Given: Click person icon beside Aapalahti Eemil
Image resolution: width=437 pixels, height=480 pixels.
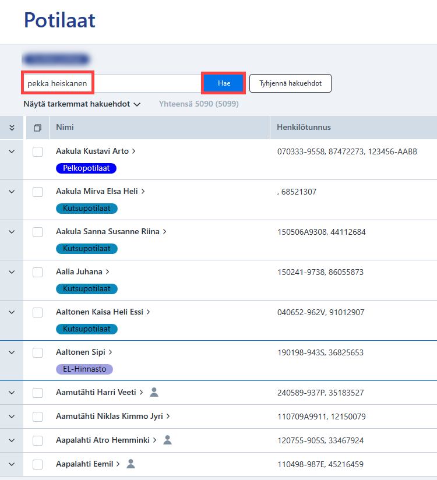Looking at the screenshot, I should [131, 464].
